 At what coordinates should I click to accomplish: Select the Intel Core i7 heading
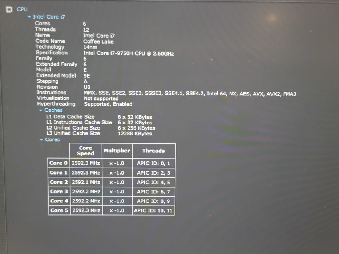[49, 17]
